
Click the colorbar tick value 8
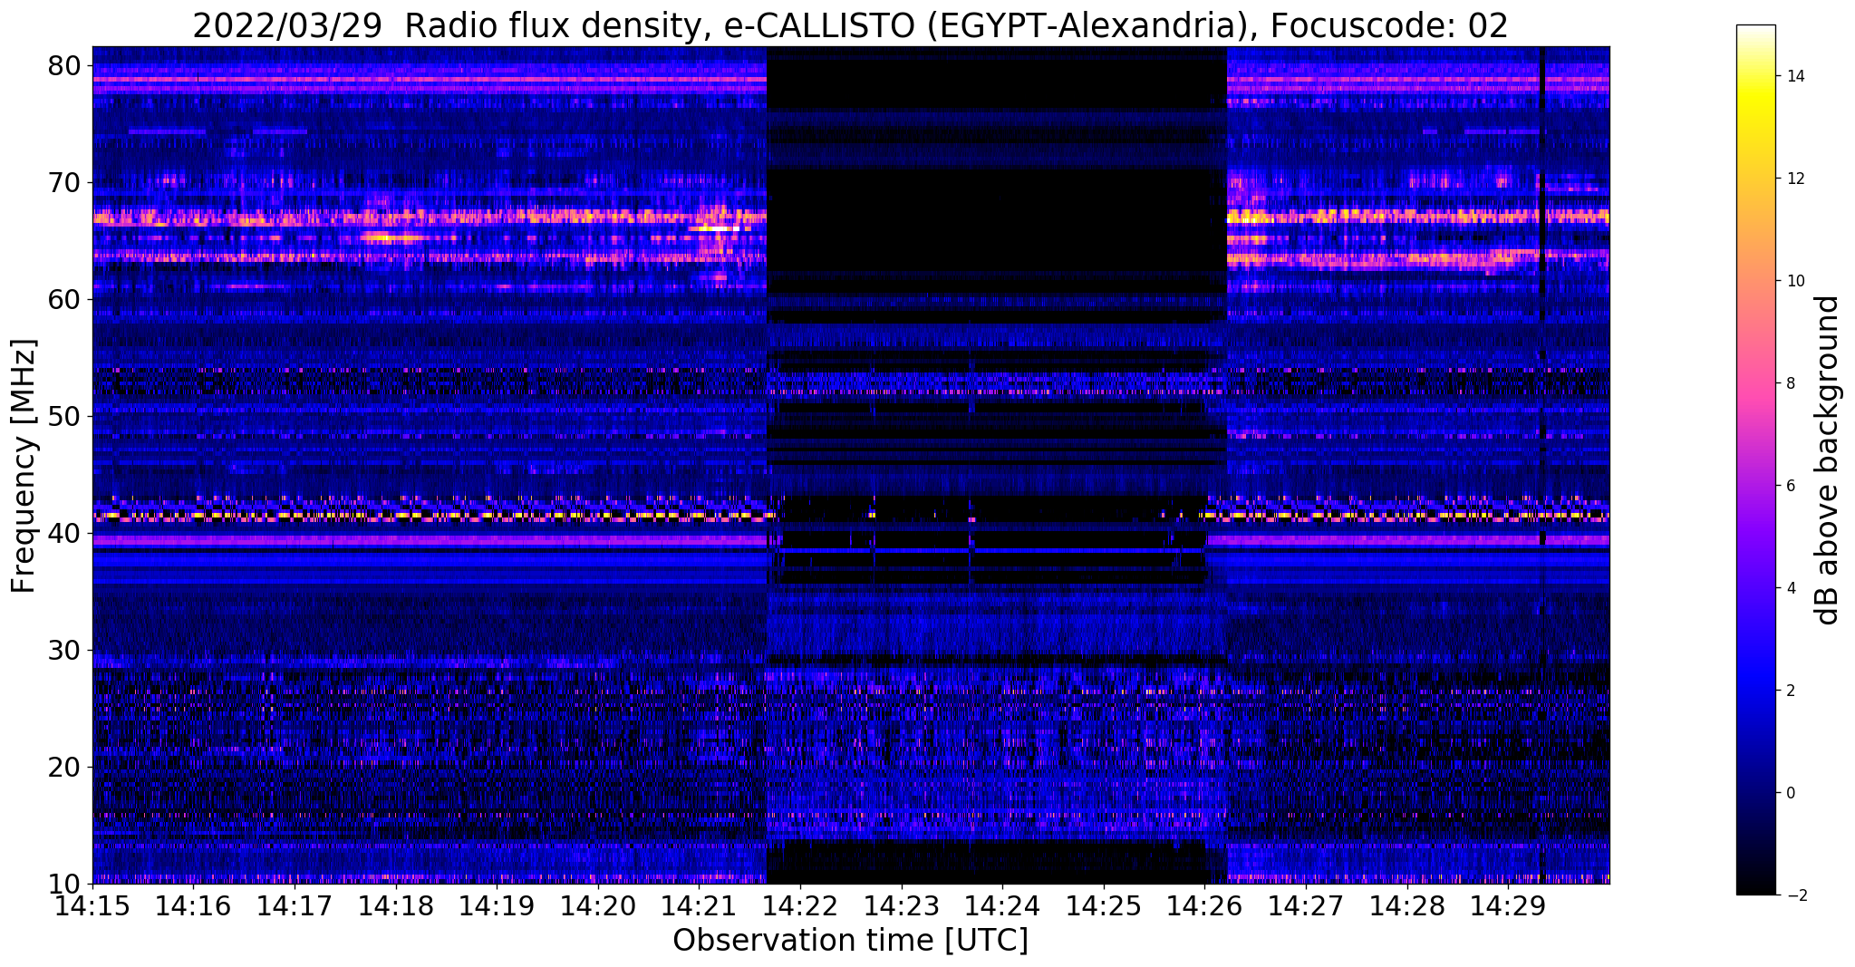click(x=1790, y=383)
